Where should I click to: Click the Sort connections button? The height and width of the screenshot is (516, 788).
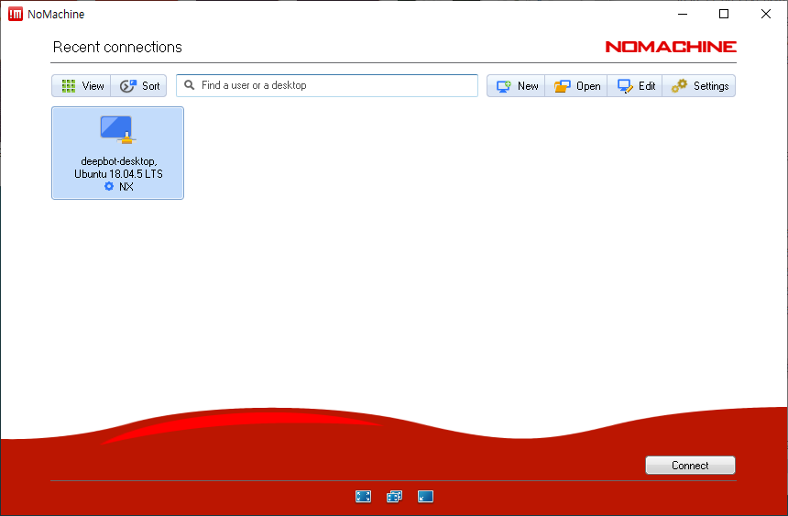pyautogui.click(x=139, y=86)
